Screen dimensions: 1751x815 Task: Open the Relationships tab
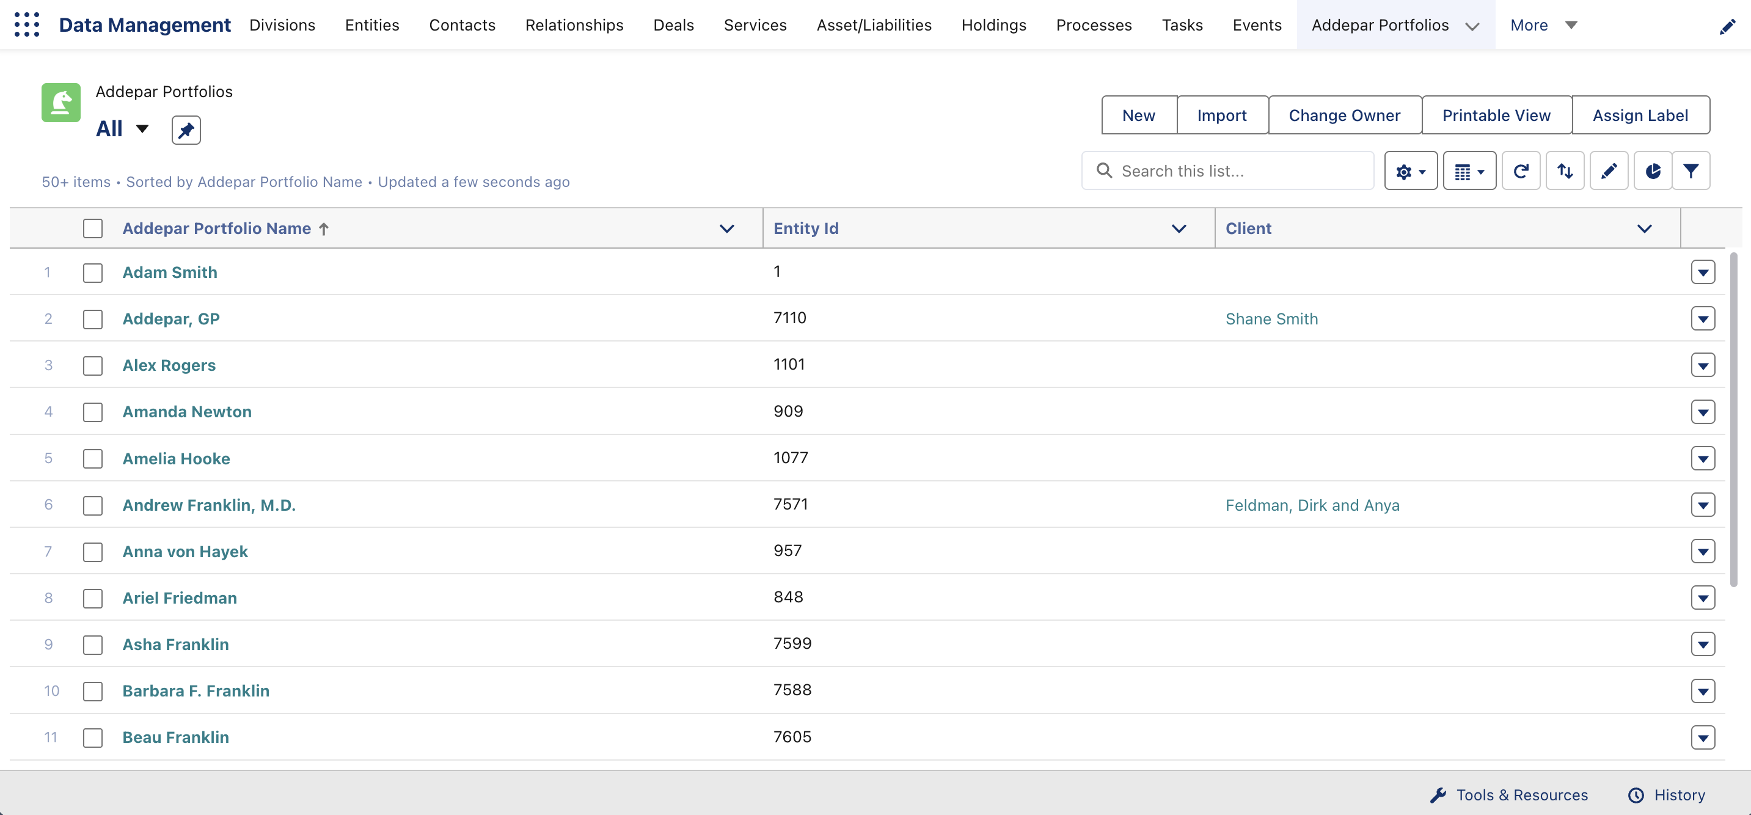coord(574,25)
